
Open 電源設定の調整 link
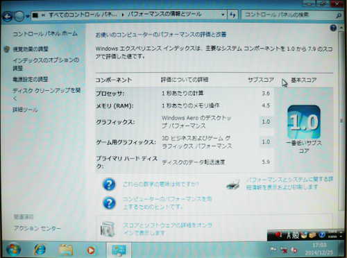(x=31, y=80)
